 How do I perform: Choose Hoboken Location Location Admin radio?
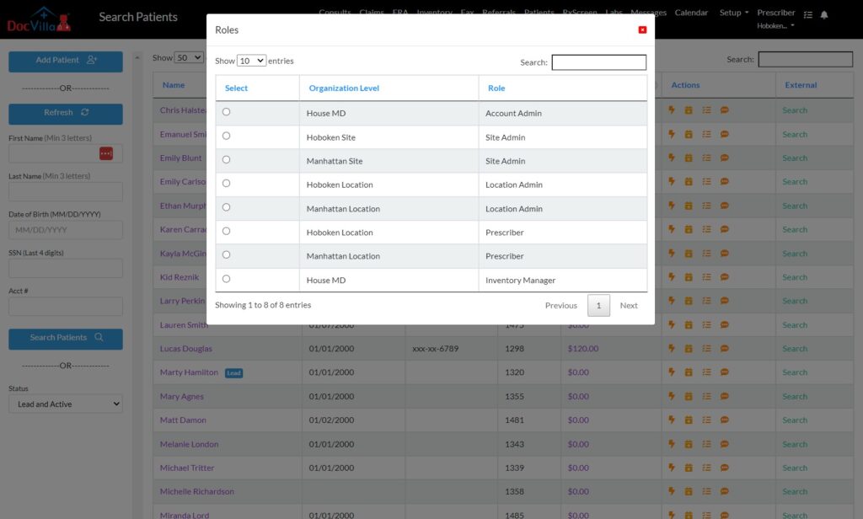click(226, 184)
